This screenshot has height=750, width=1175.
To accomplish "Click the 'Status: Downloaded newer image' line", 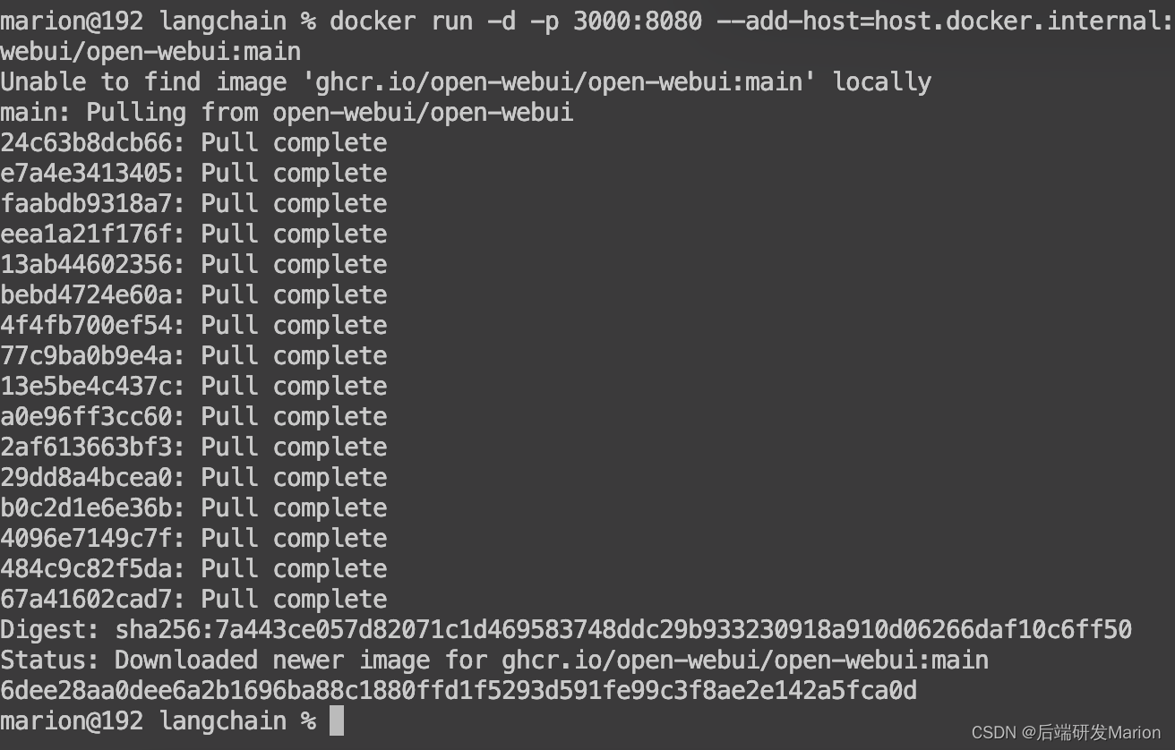I will 494,661.
